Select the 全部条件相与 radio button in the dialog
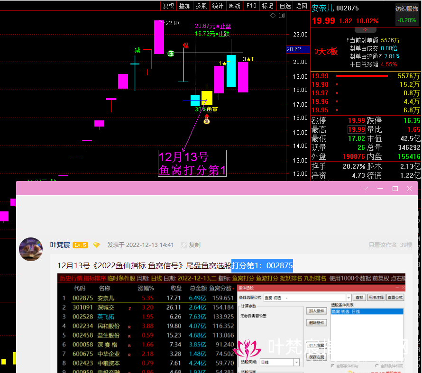Image resolution: width=422 pixels, height=373 pixels. point(332,366)
